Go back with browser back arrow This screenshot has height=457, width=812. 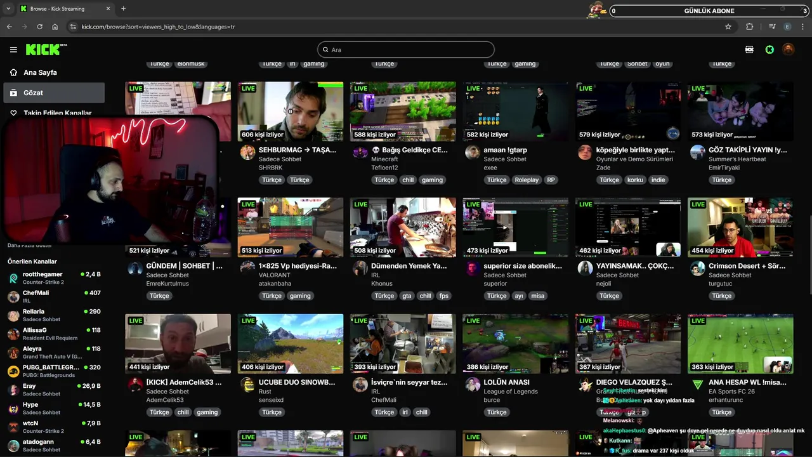click(x=9, y=27)
